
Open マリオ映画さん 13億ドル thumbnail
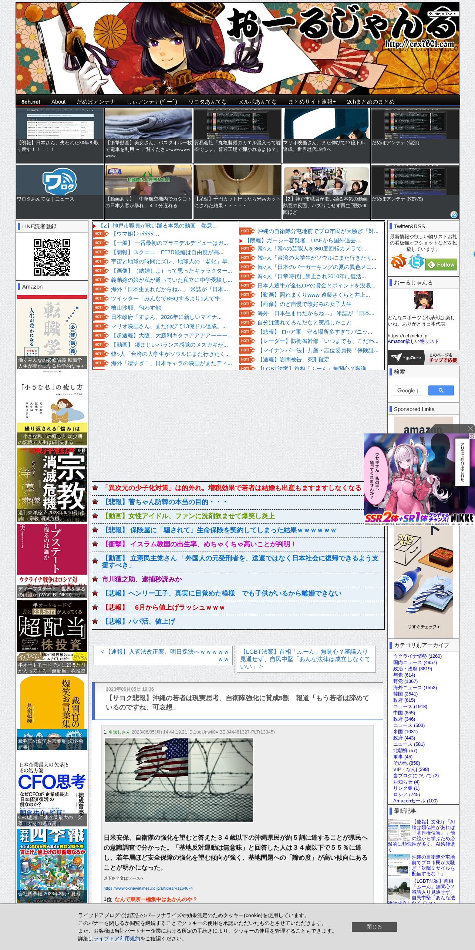coord(326,135)
